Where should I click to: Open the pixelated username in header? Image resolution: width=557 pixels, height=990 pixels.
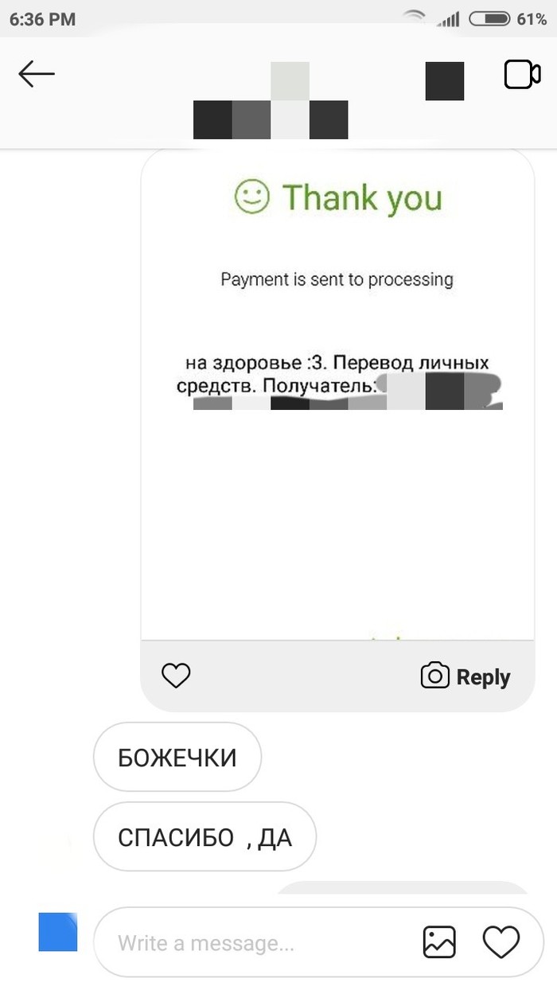[x=271, y=100]
